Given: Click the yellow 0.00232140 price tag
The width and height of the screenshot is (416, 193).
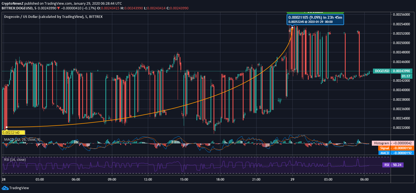Looking at the screenshot, I should tap(13, 132).
